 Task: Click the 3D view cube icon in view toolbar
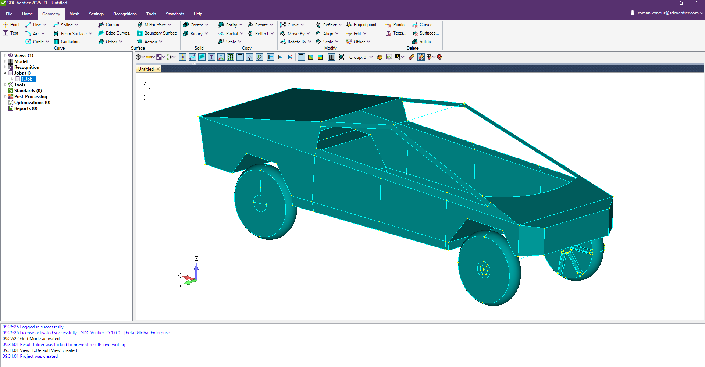pos(138,57)
